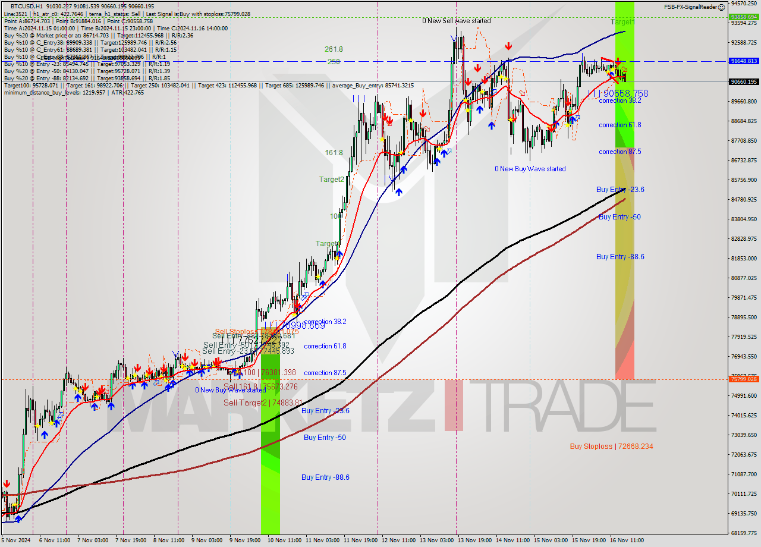The height and width of the screenshot is (547, 761).
Task: Click the '9 Nov 19:00' time axis label
Action: (244, 540)
